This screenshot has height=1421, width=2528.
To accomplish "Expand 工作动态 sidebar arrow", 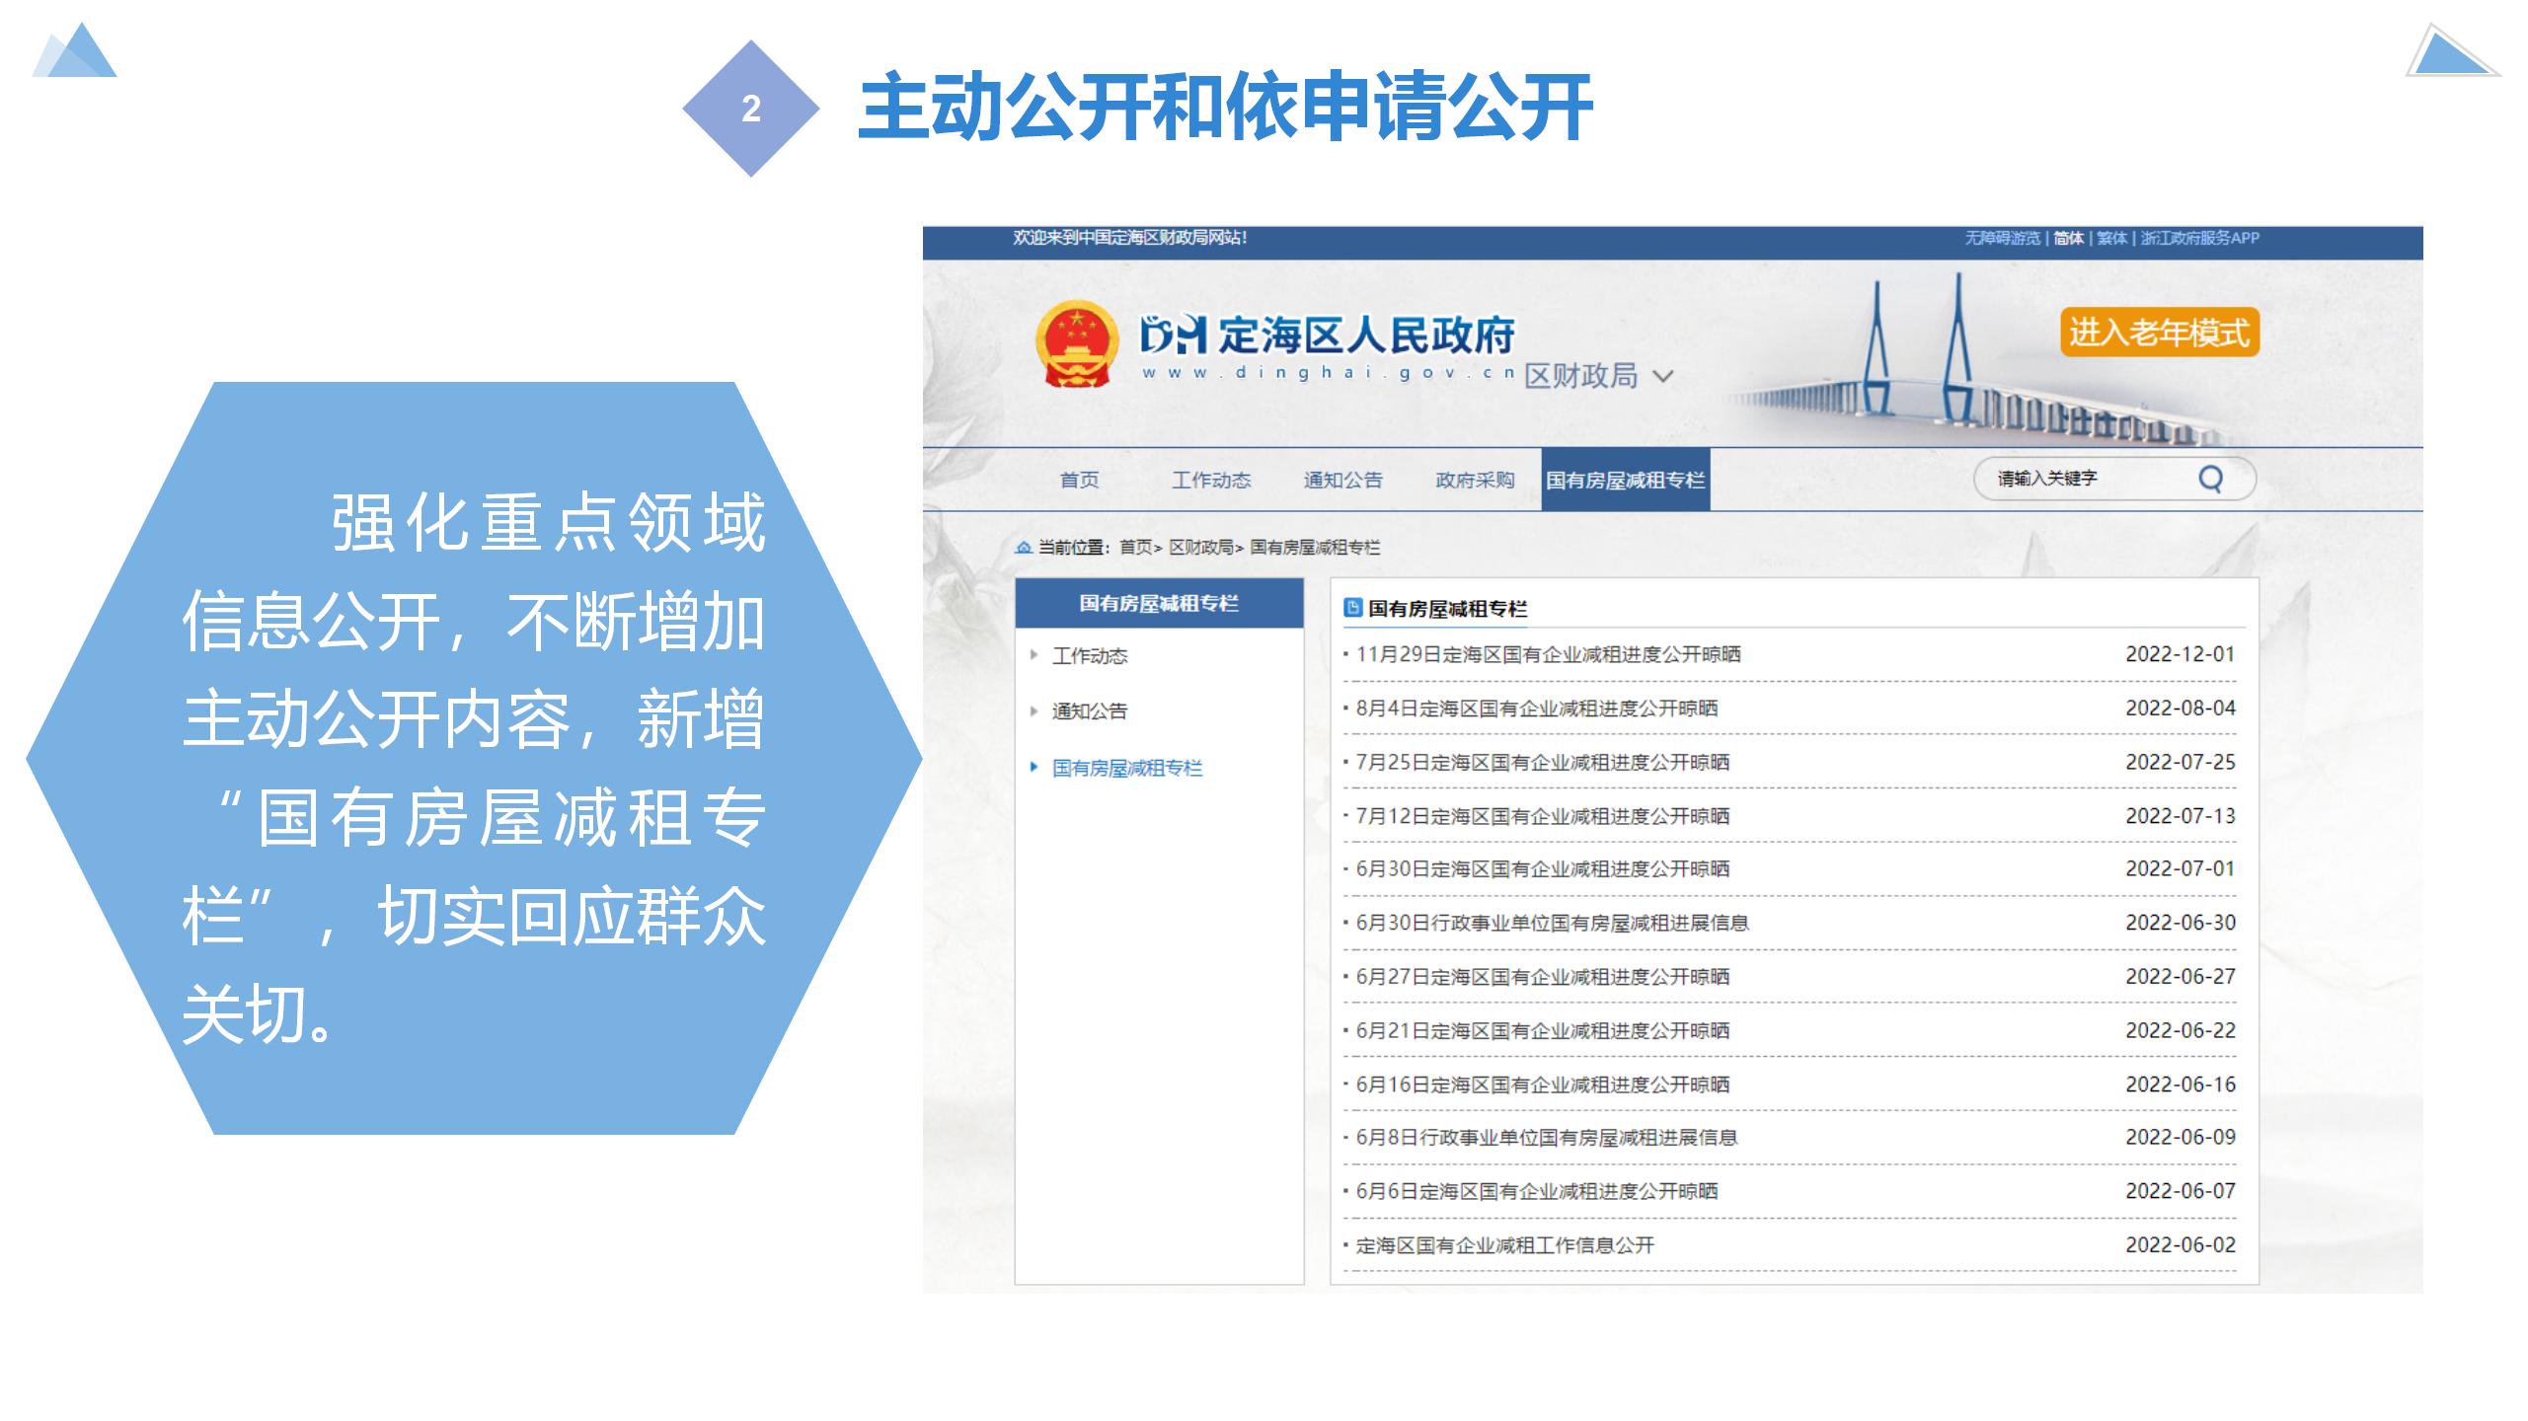I will (1034, 655).
